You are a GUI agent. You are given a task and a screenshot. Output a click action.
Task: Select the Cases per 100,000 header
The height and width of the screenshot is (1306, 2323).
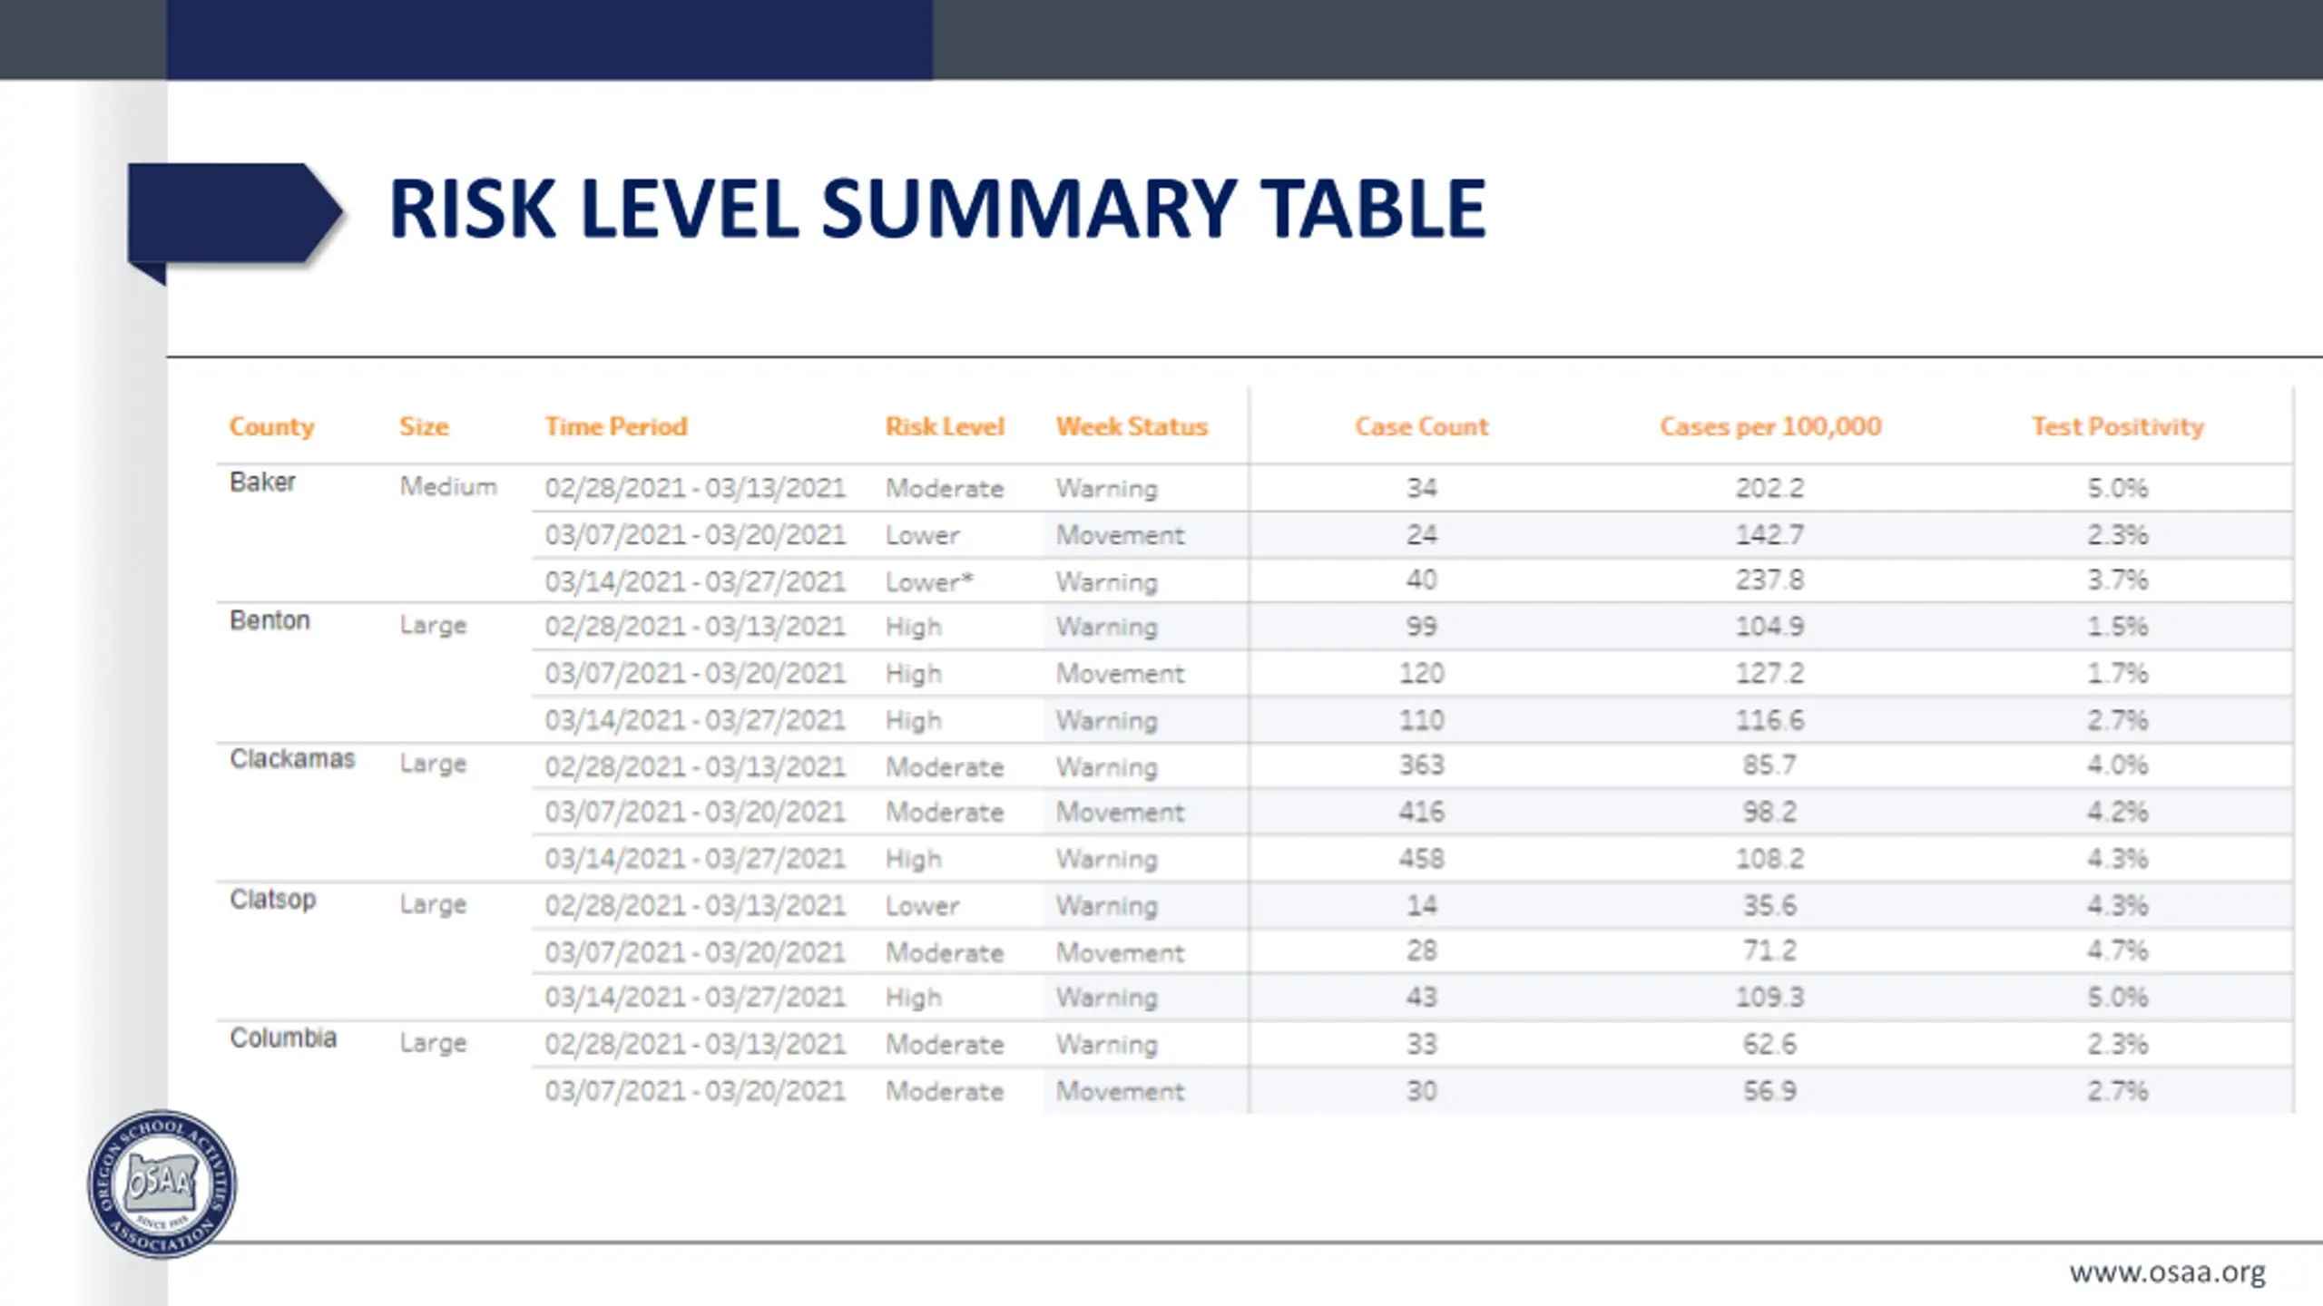click(x=1770, y=426)
